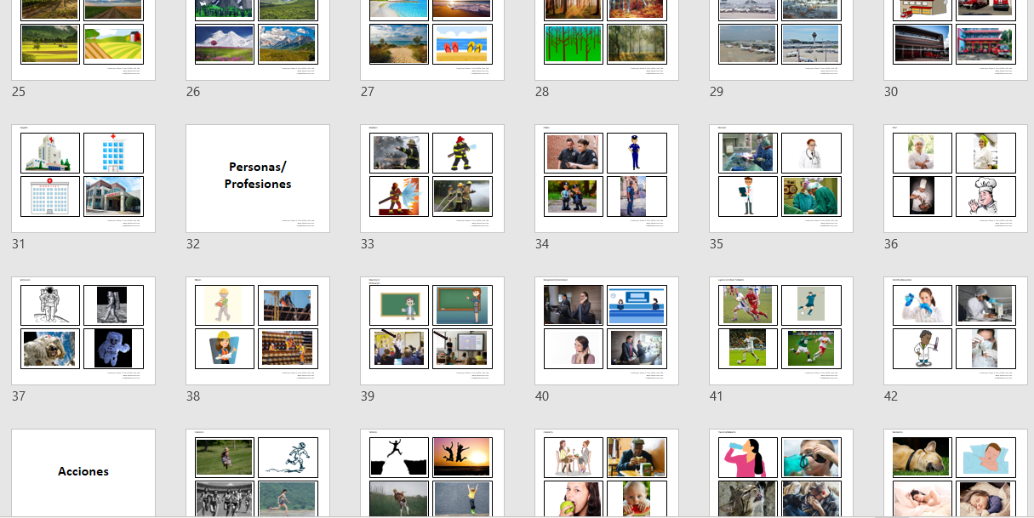Select the slide with sleeping dog photo

pyautogui.click(x=956, y=473)
